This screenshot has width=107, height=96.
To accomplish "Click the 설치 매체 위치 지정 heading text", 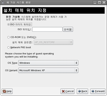I will (25, 10).
